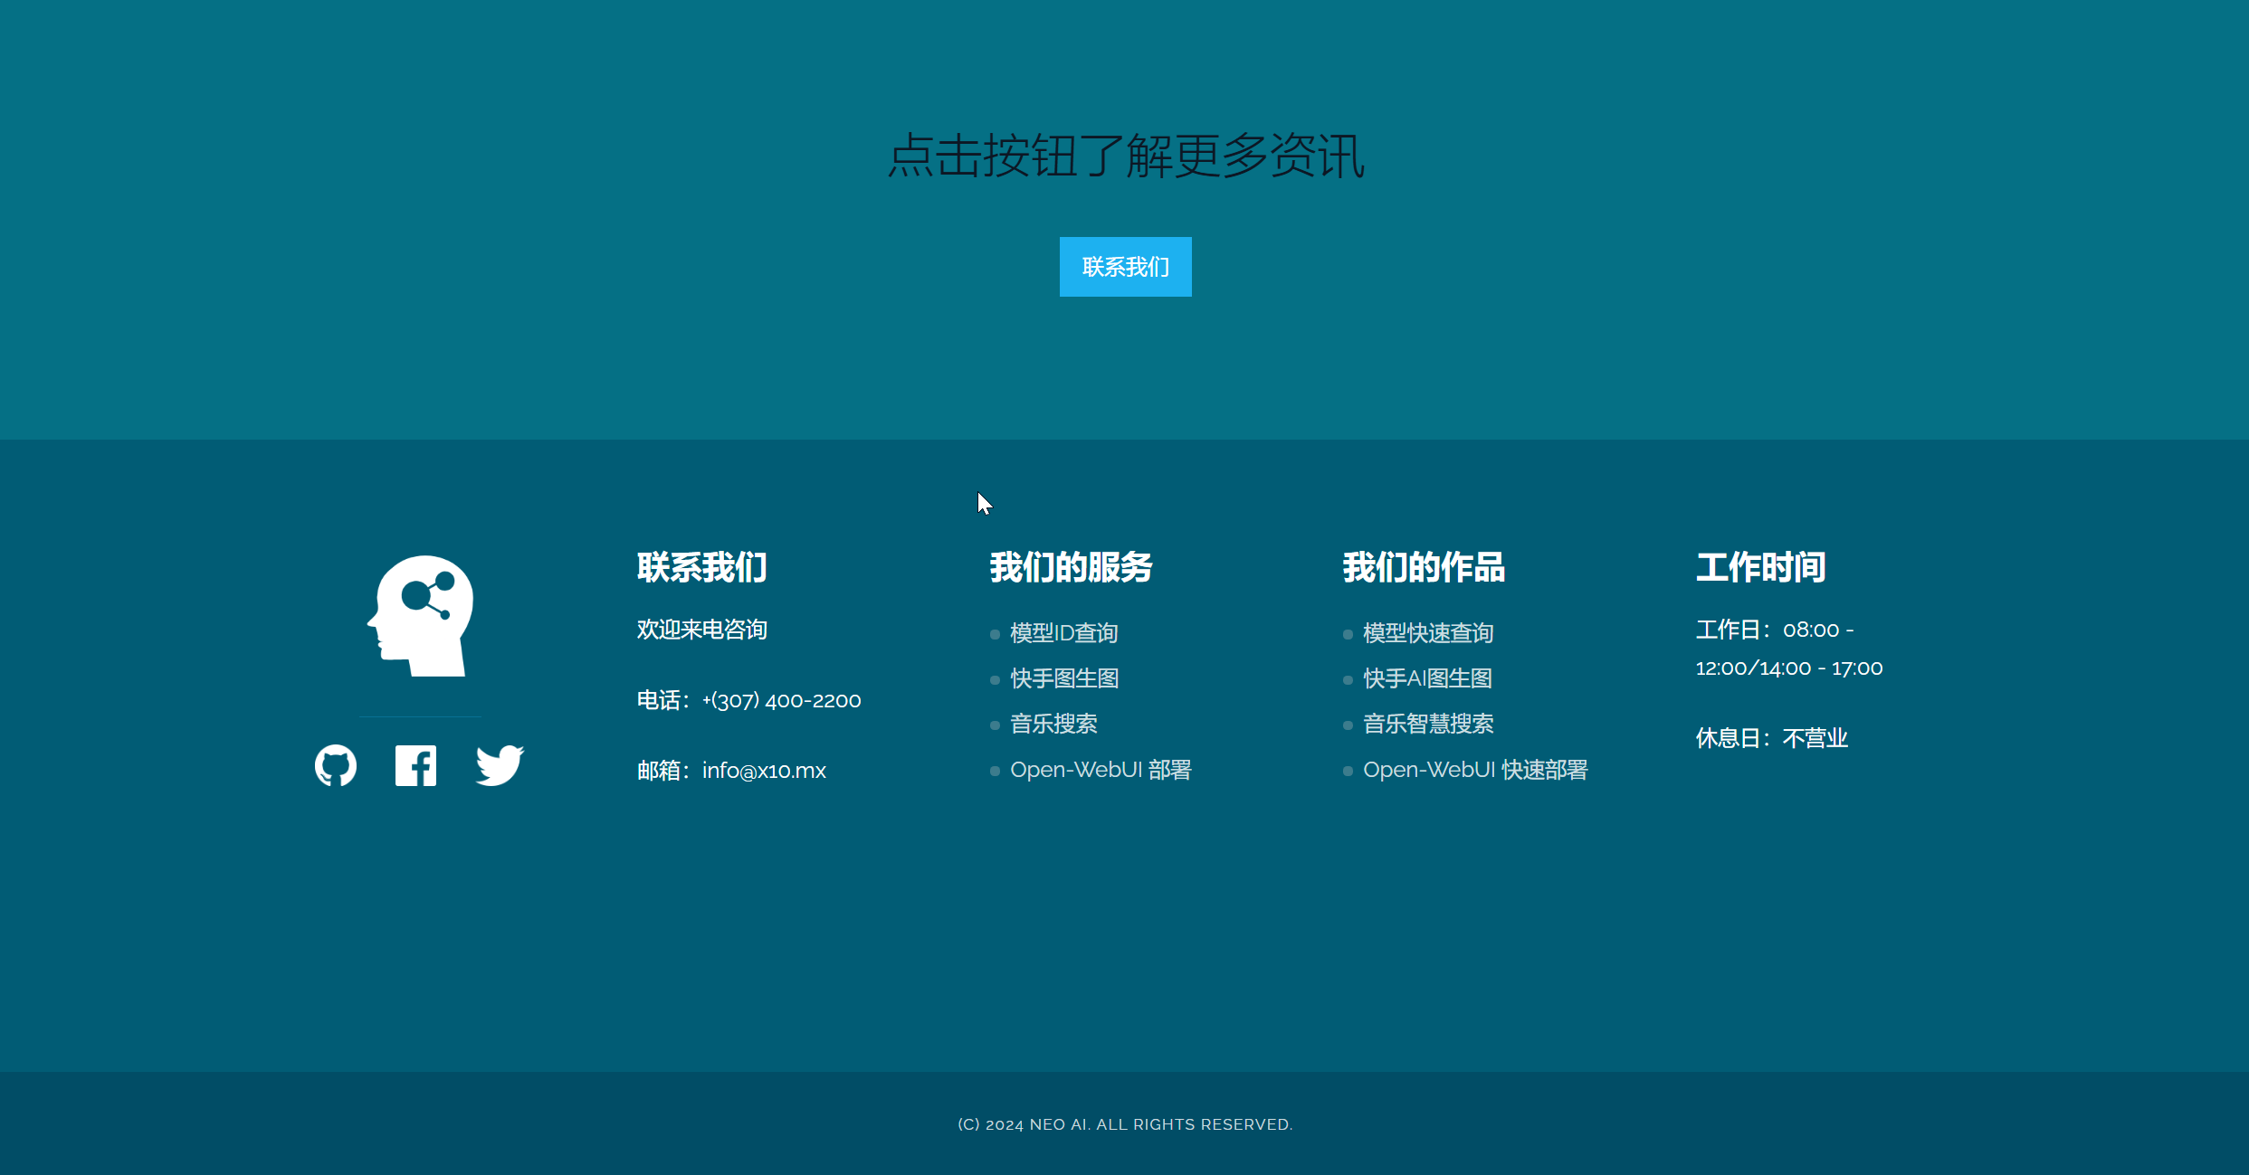
Task: Select the 快手AI图生图 link
Action: (1427, 678)
